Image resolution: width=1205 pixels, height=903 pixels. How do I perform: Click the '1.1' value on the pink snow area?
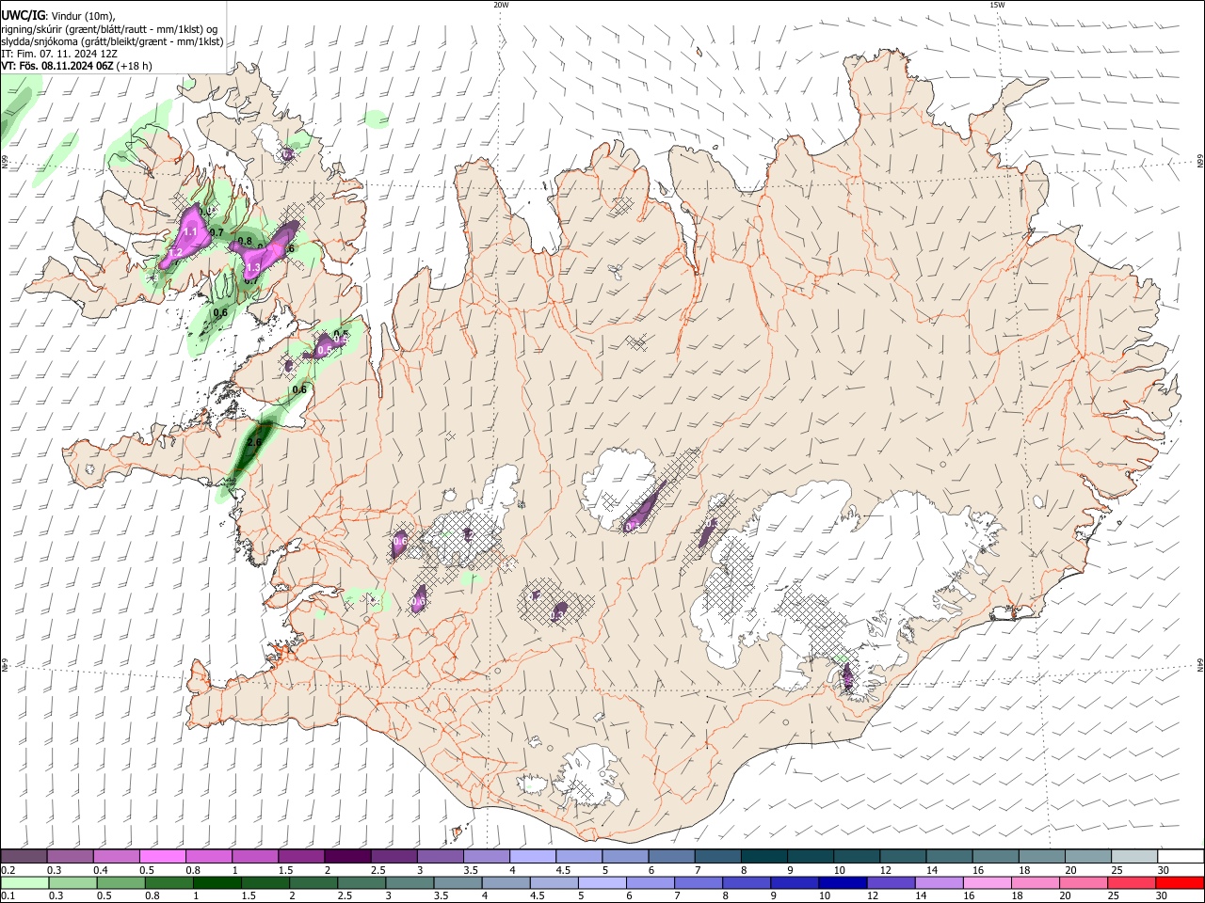(190, 231)
